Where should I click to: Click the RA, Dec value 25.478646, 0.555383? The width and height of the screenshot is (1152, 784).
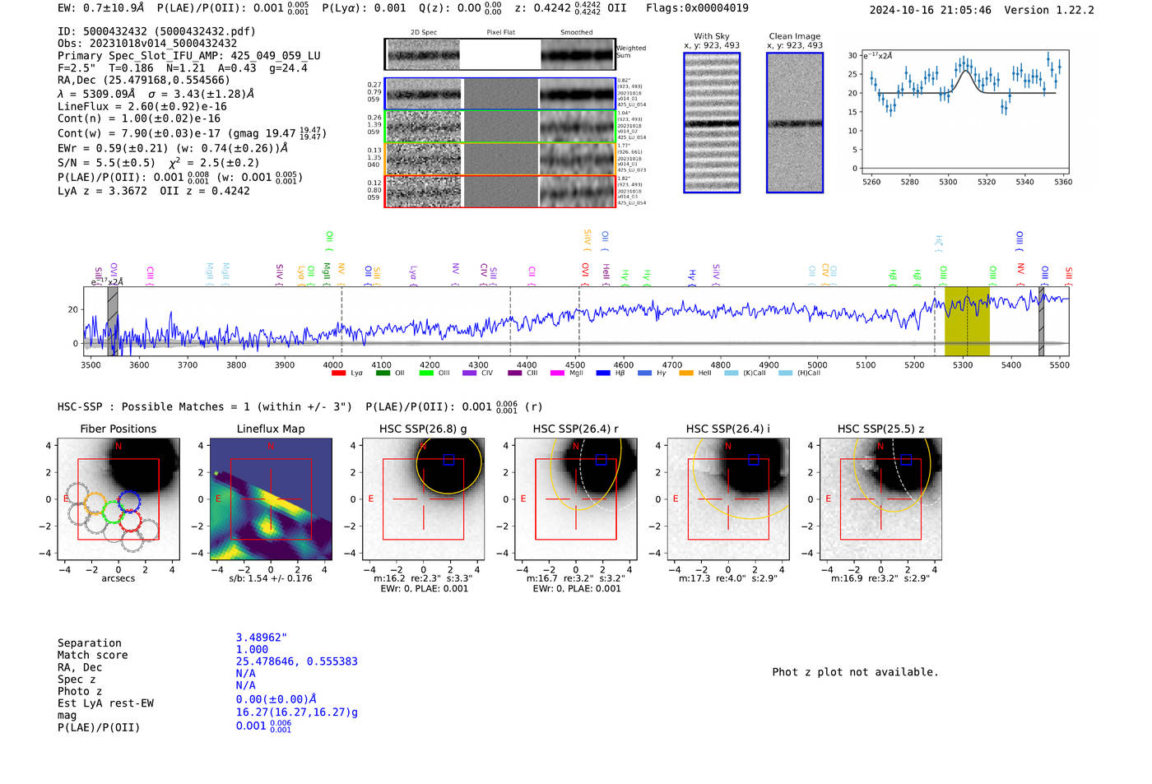click(x=297, y=661)
